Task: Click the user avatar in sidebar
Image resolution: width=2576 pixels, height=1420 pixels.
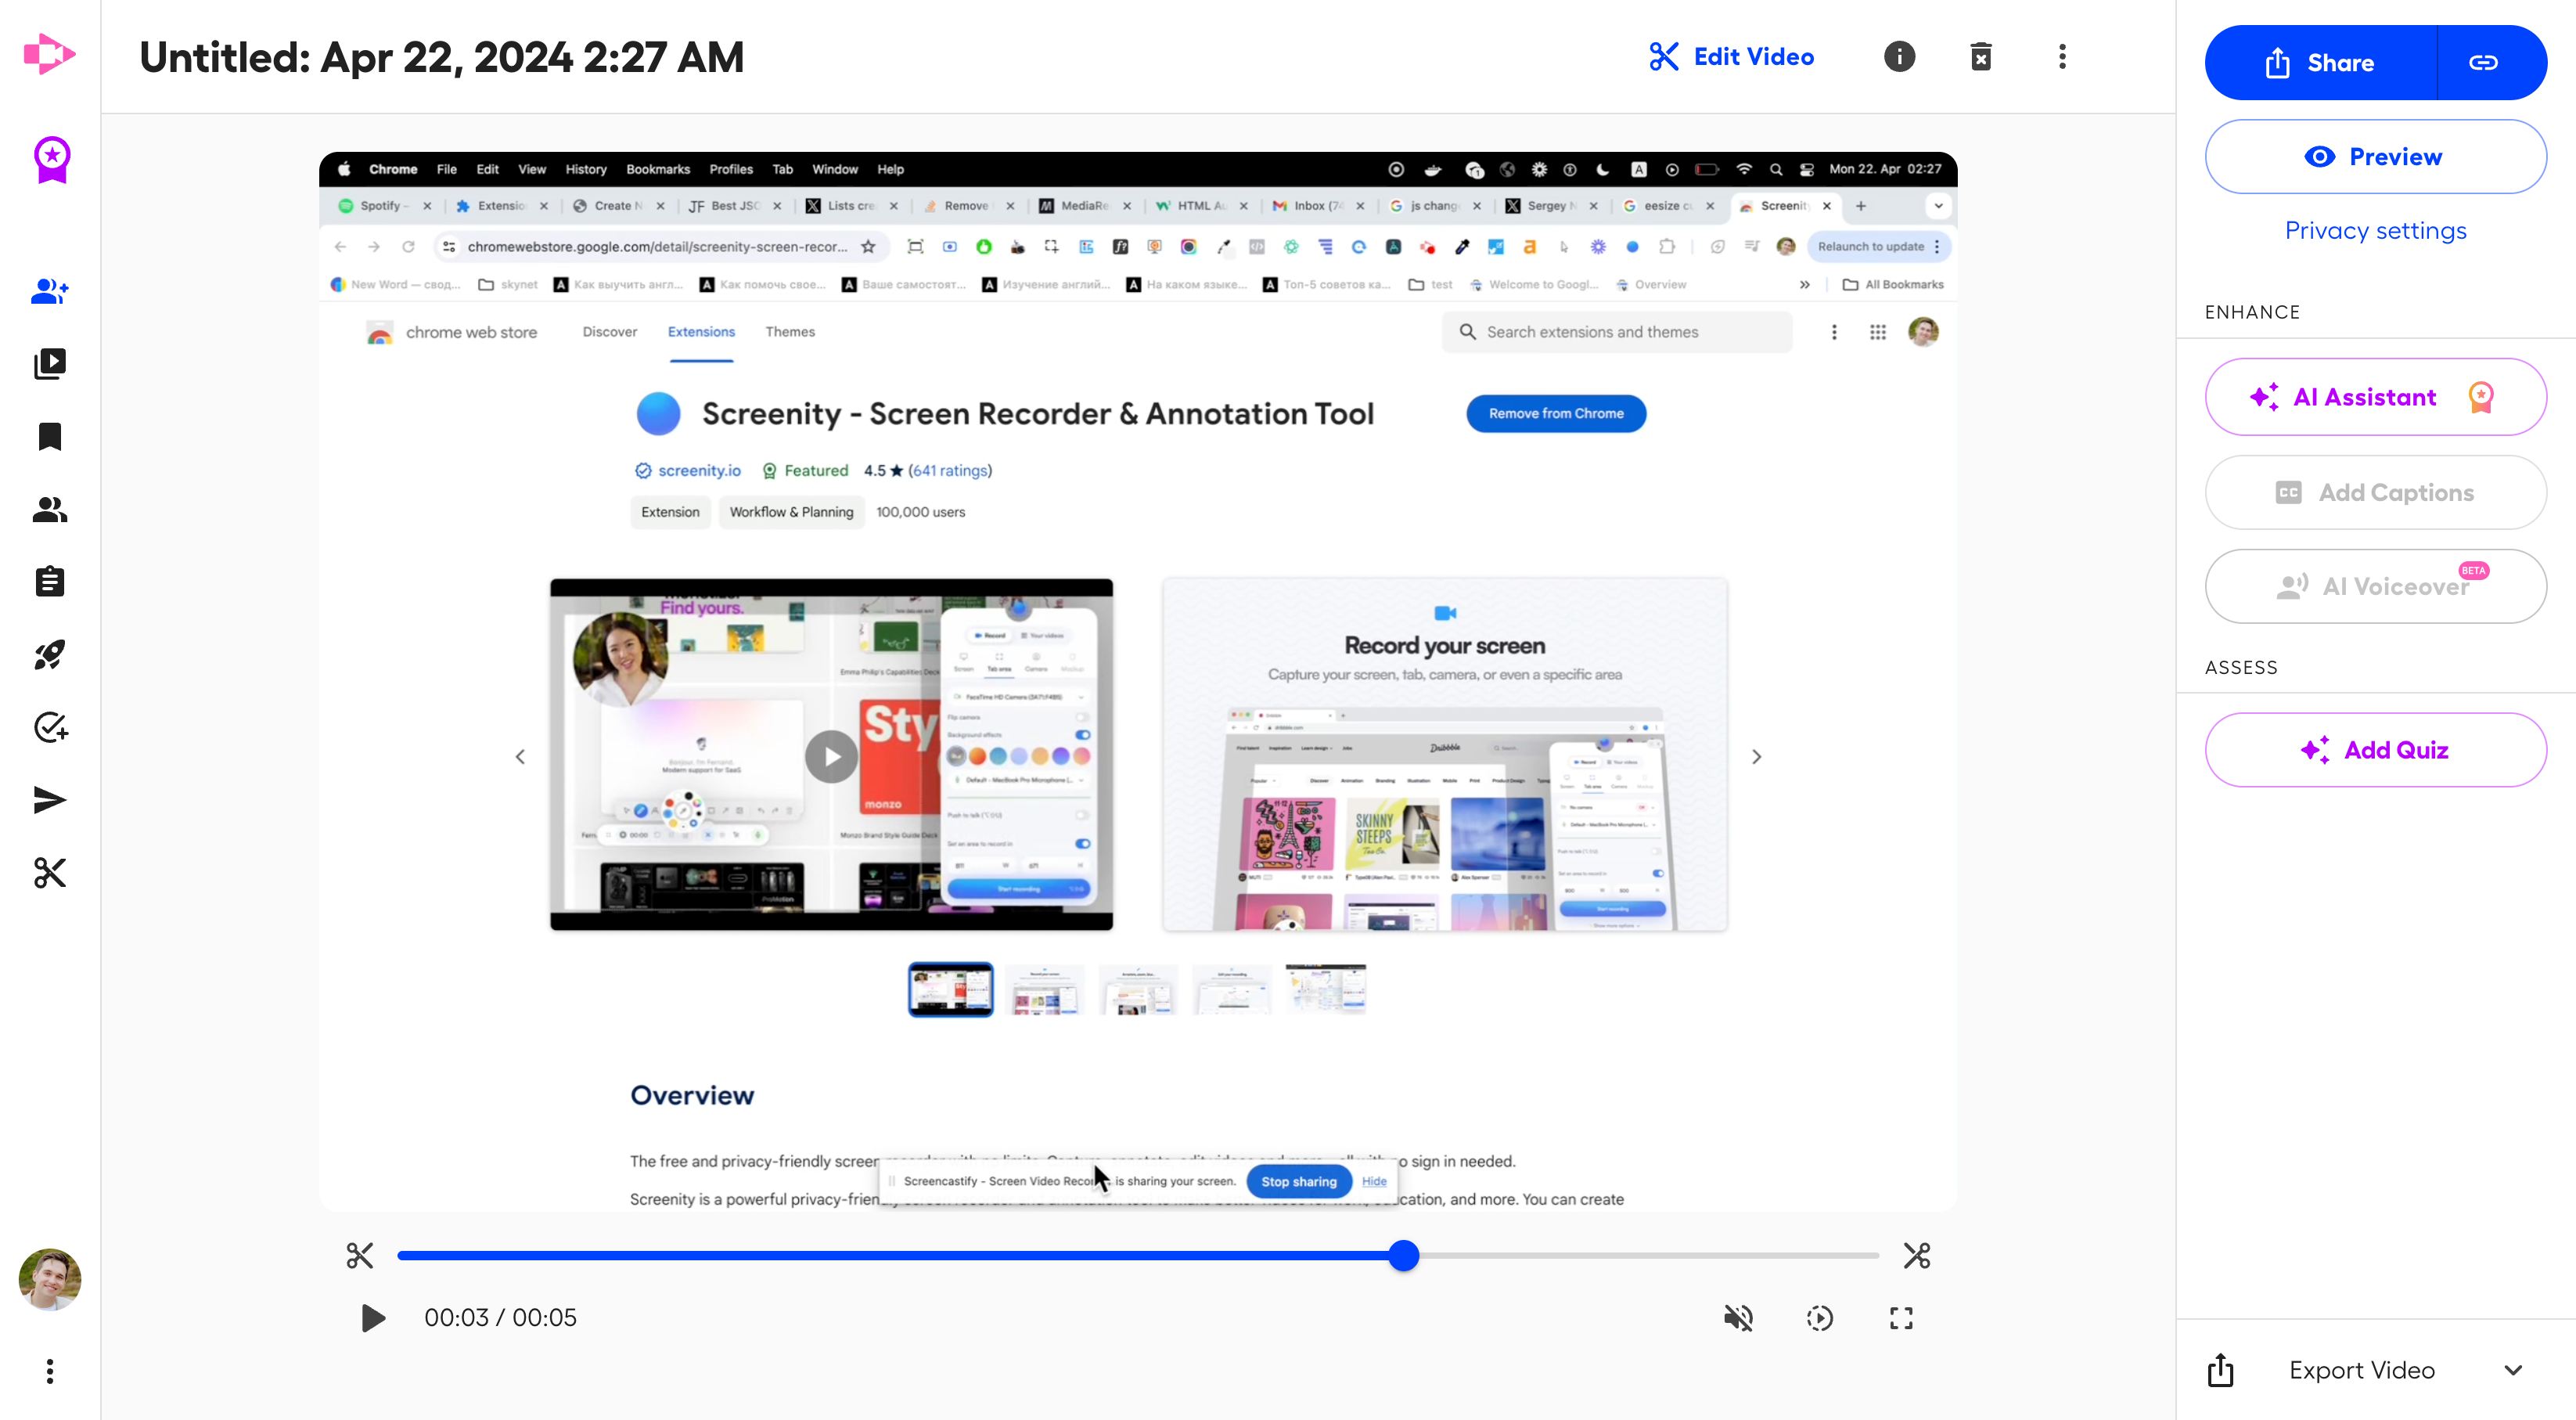Action: tap(50, 1279)
